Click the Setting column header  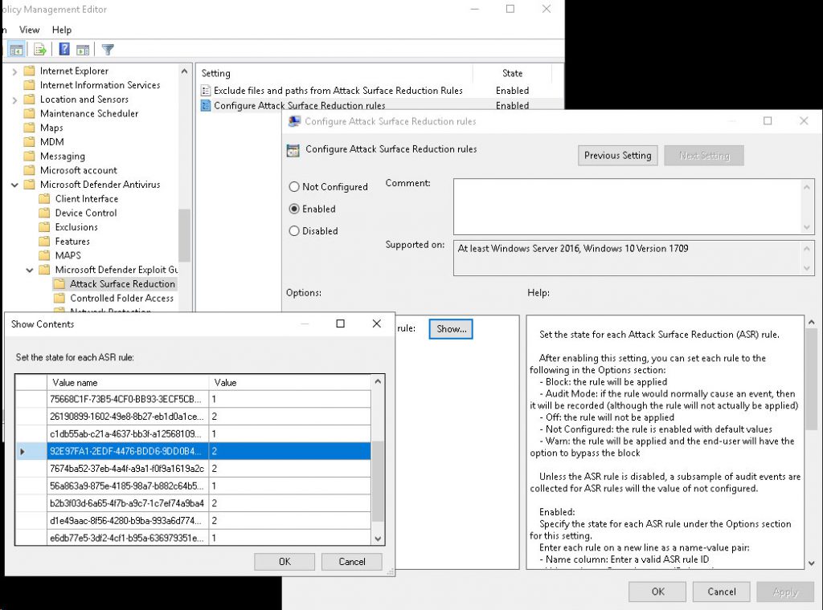coord(335,73)
